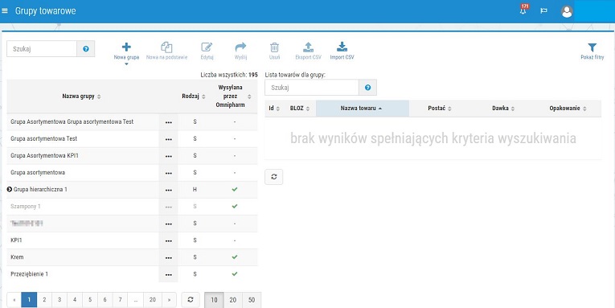The width and height of the screenshot is (615, 308).
Task: Select the Grupa asortymentowa row
Action: (x=132, y=173)
